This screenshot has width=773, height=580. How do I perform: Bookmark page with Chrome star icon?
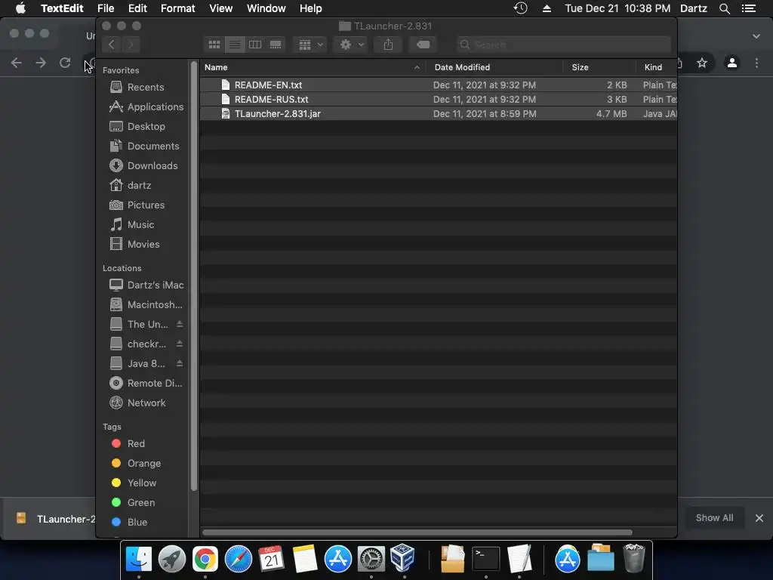(x=702, y=63)
